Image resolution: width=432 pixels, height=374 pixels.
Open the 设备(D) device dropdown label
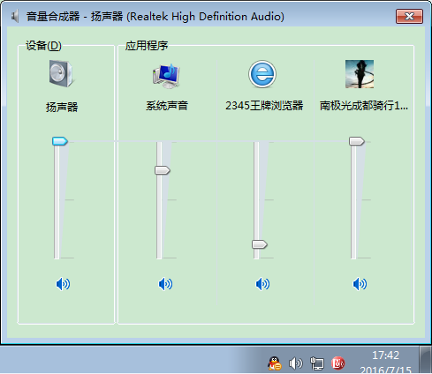[43, 46]
